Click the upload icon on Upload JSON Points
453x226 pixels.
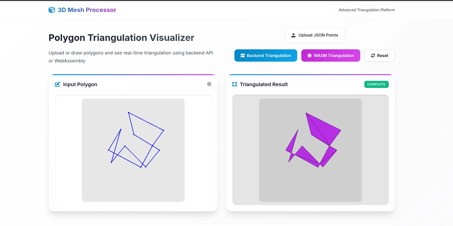click(x=293, y=35)
